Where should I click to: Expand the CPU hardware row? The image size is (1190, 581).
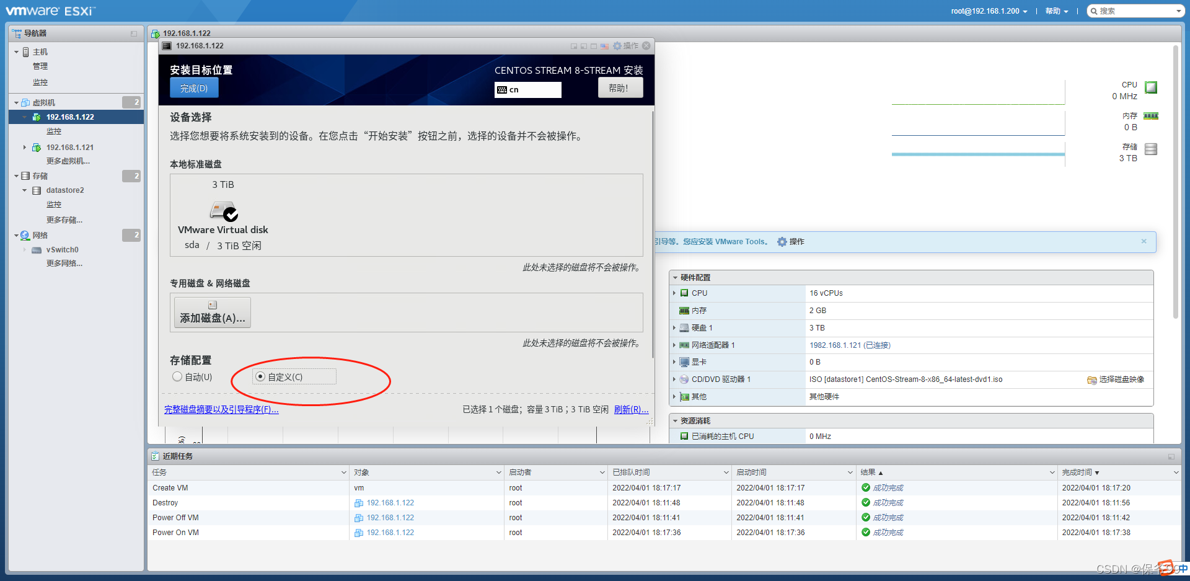click(674, 293)
